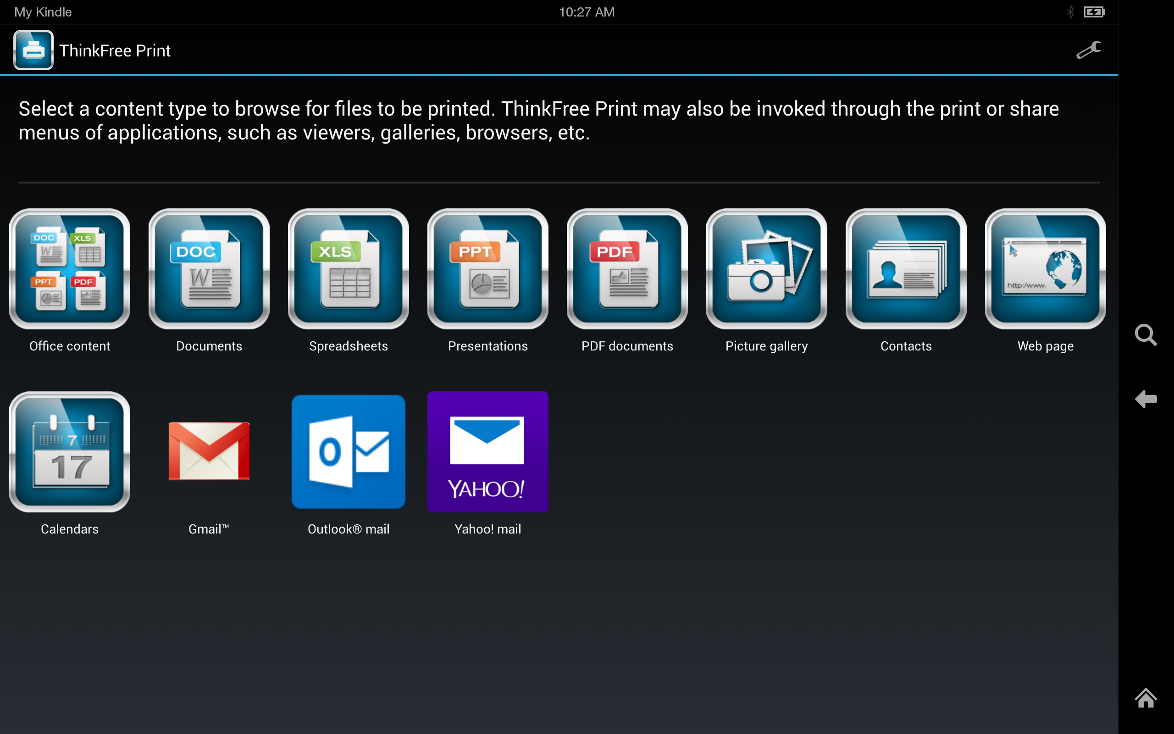Click My Kindle in the top bar
The height and width of the screenshot is (734, 1174).
tap(43, 11)
